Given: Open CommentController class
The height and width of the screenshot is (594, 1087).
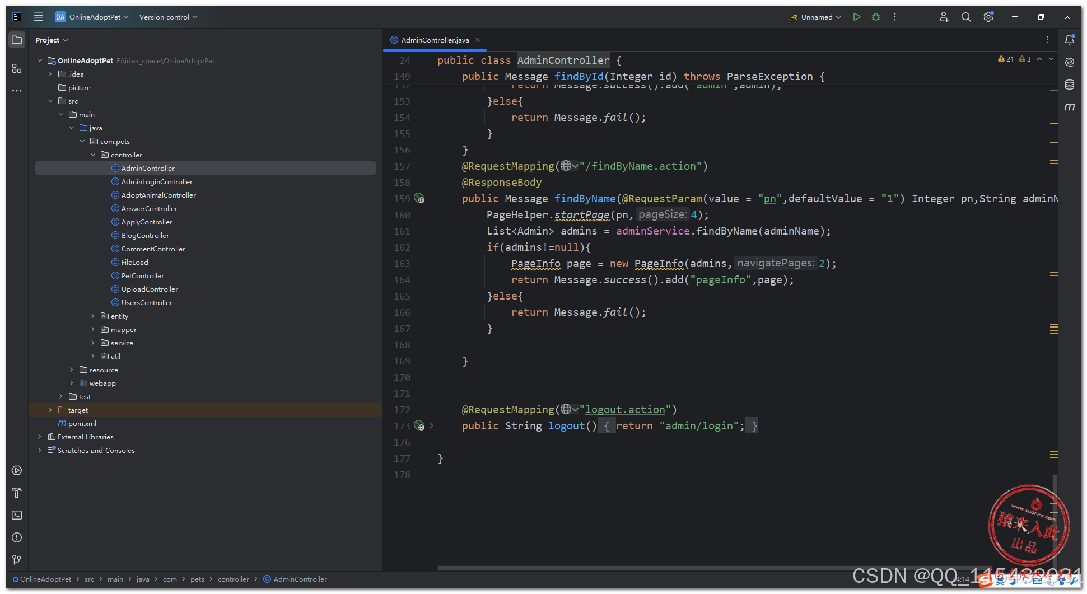Looking at the screenshot, I should [x=153, y=249].
